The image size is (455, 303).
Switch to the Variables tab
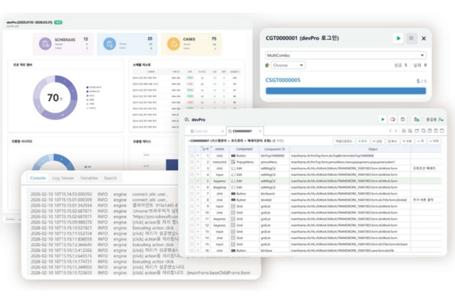click(89, 178)
